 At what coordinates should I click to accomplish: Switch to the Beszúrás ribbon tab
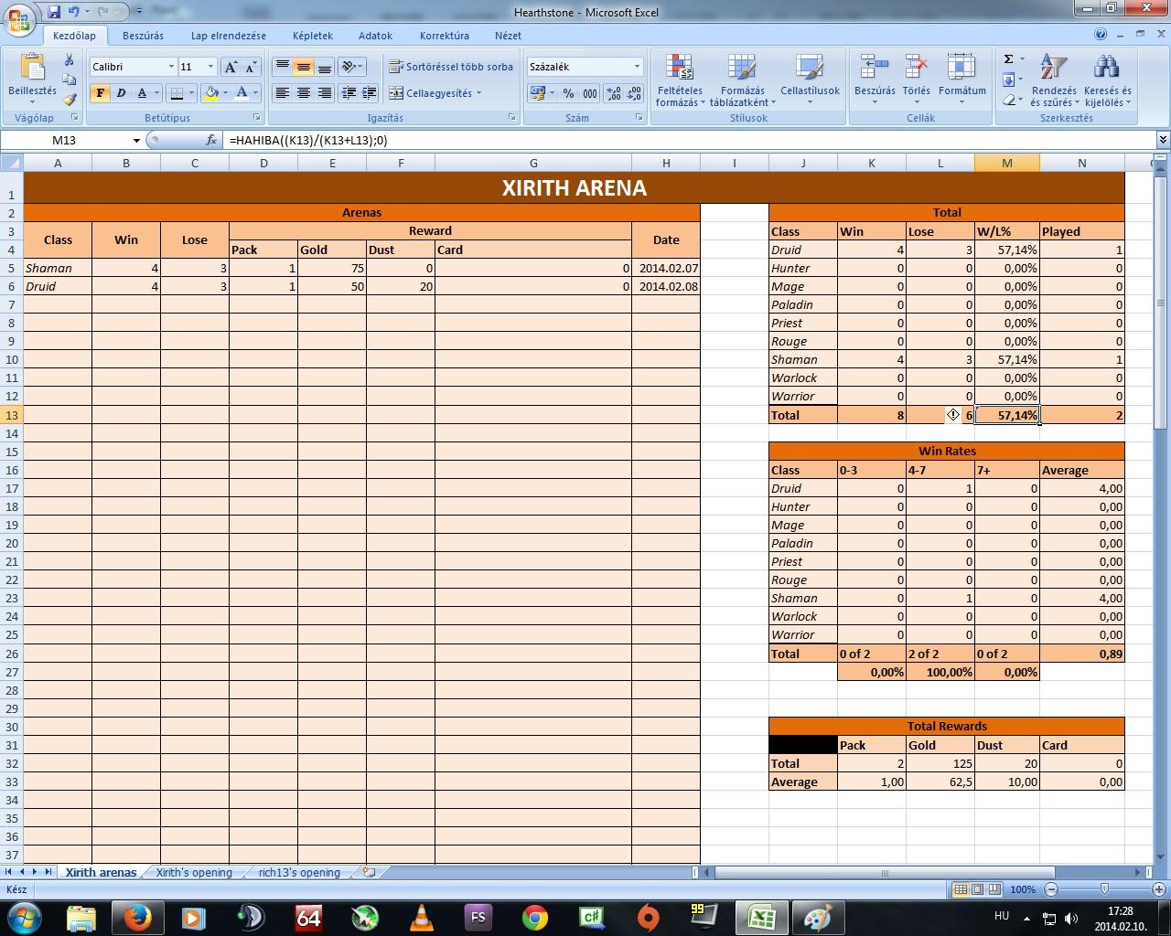(x=143, y=36)
